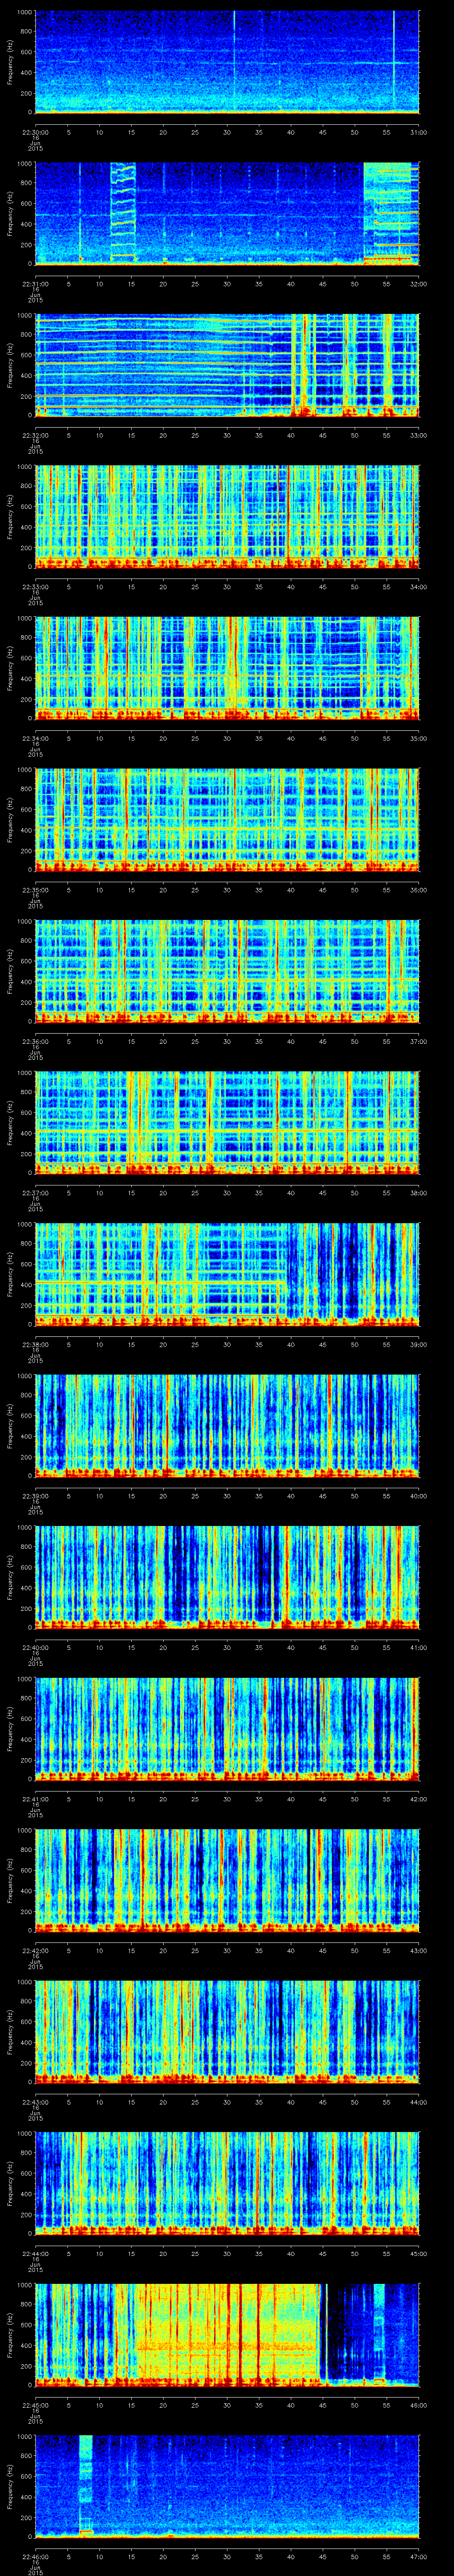Open the spectrogram panel starting at 22:36:00

(227, 971)
